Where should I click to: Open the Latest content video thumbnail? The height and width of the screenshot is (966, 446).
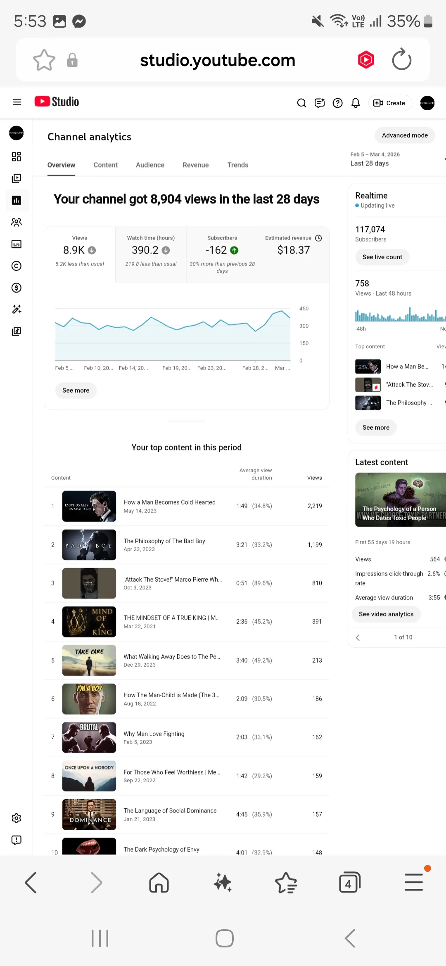pos(401,500)
